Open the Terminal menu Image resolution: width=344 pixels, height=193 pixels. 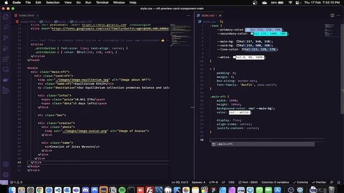pyautogui.click(x=102, y=2)
